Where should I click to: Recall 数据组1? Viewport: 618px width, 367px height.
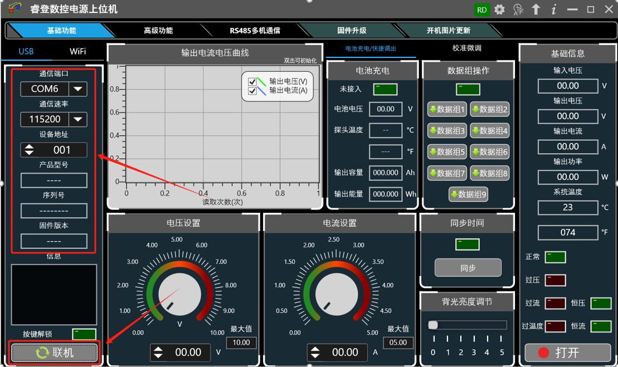[x=447, y=110]
